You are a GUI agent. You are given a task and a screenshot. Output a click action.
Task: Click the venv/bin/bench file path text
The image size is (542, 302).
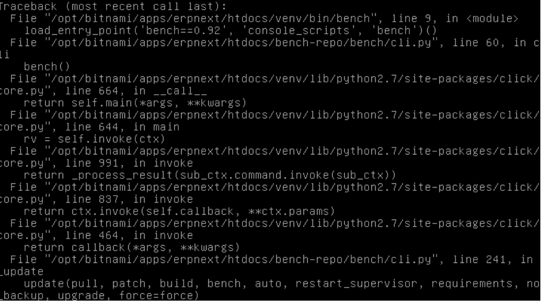pos(211,18)
